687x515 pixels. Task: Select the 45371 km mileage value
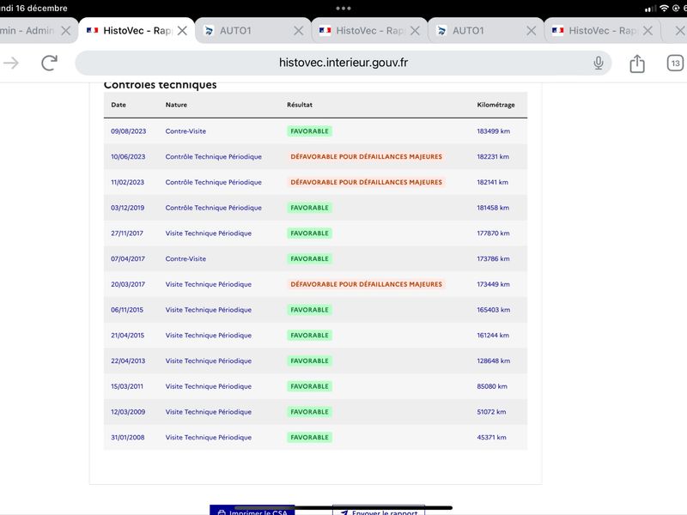(x=491, y=437)
